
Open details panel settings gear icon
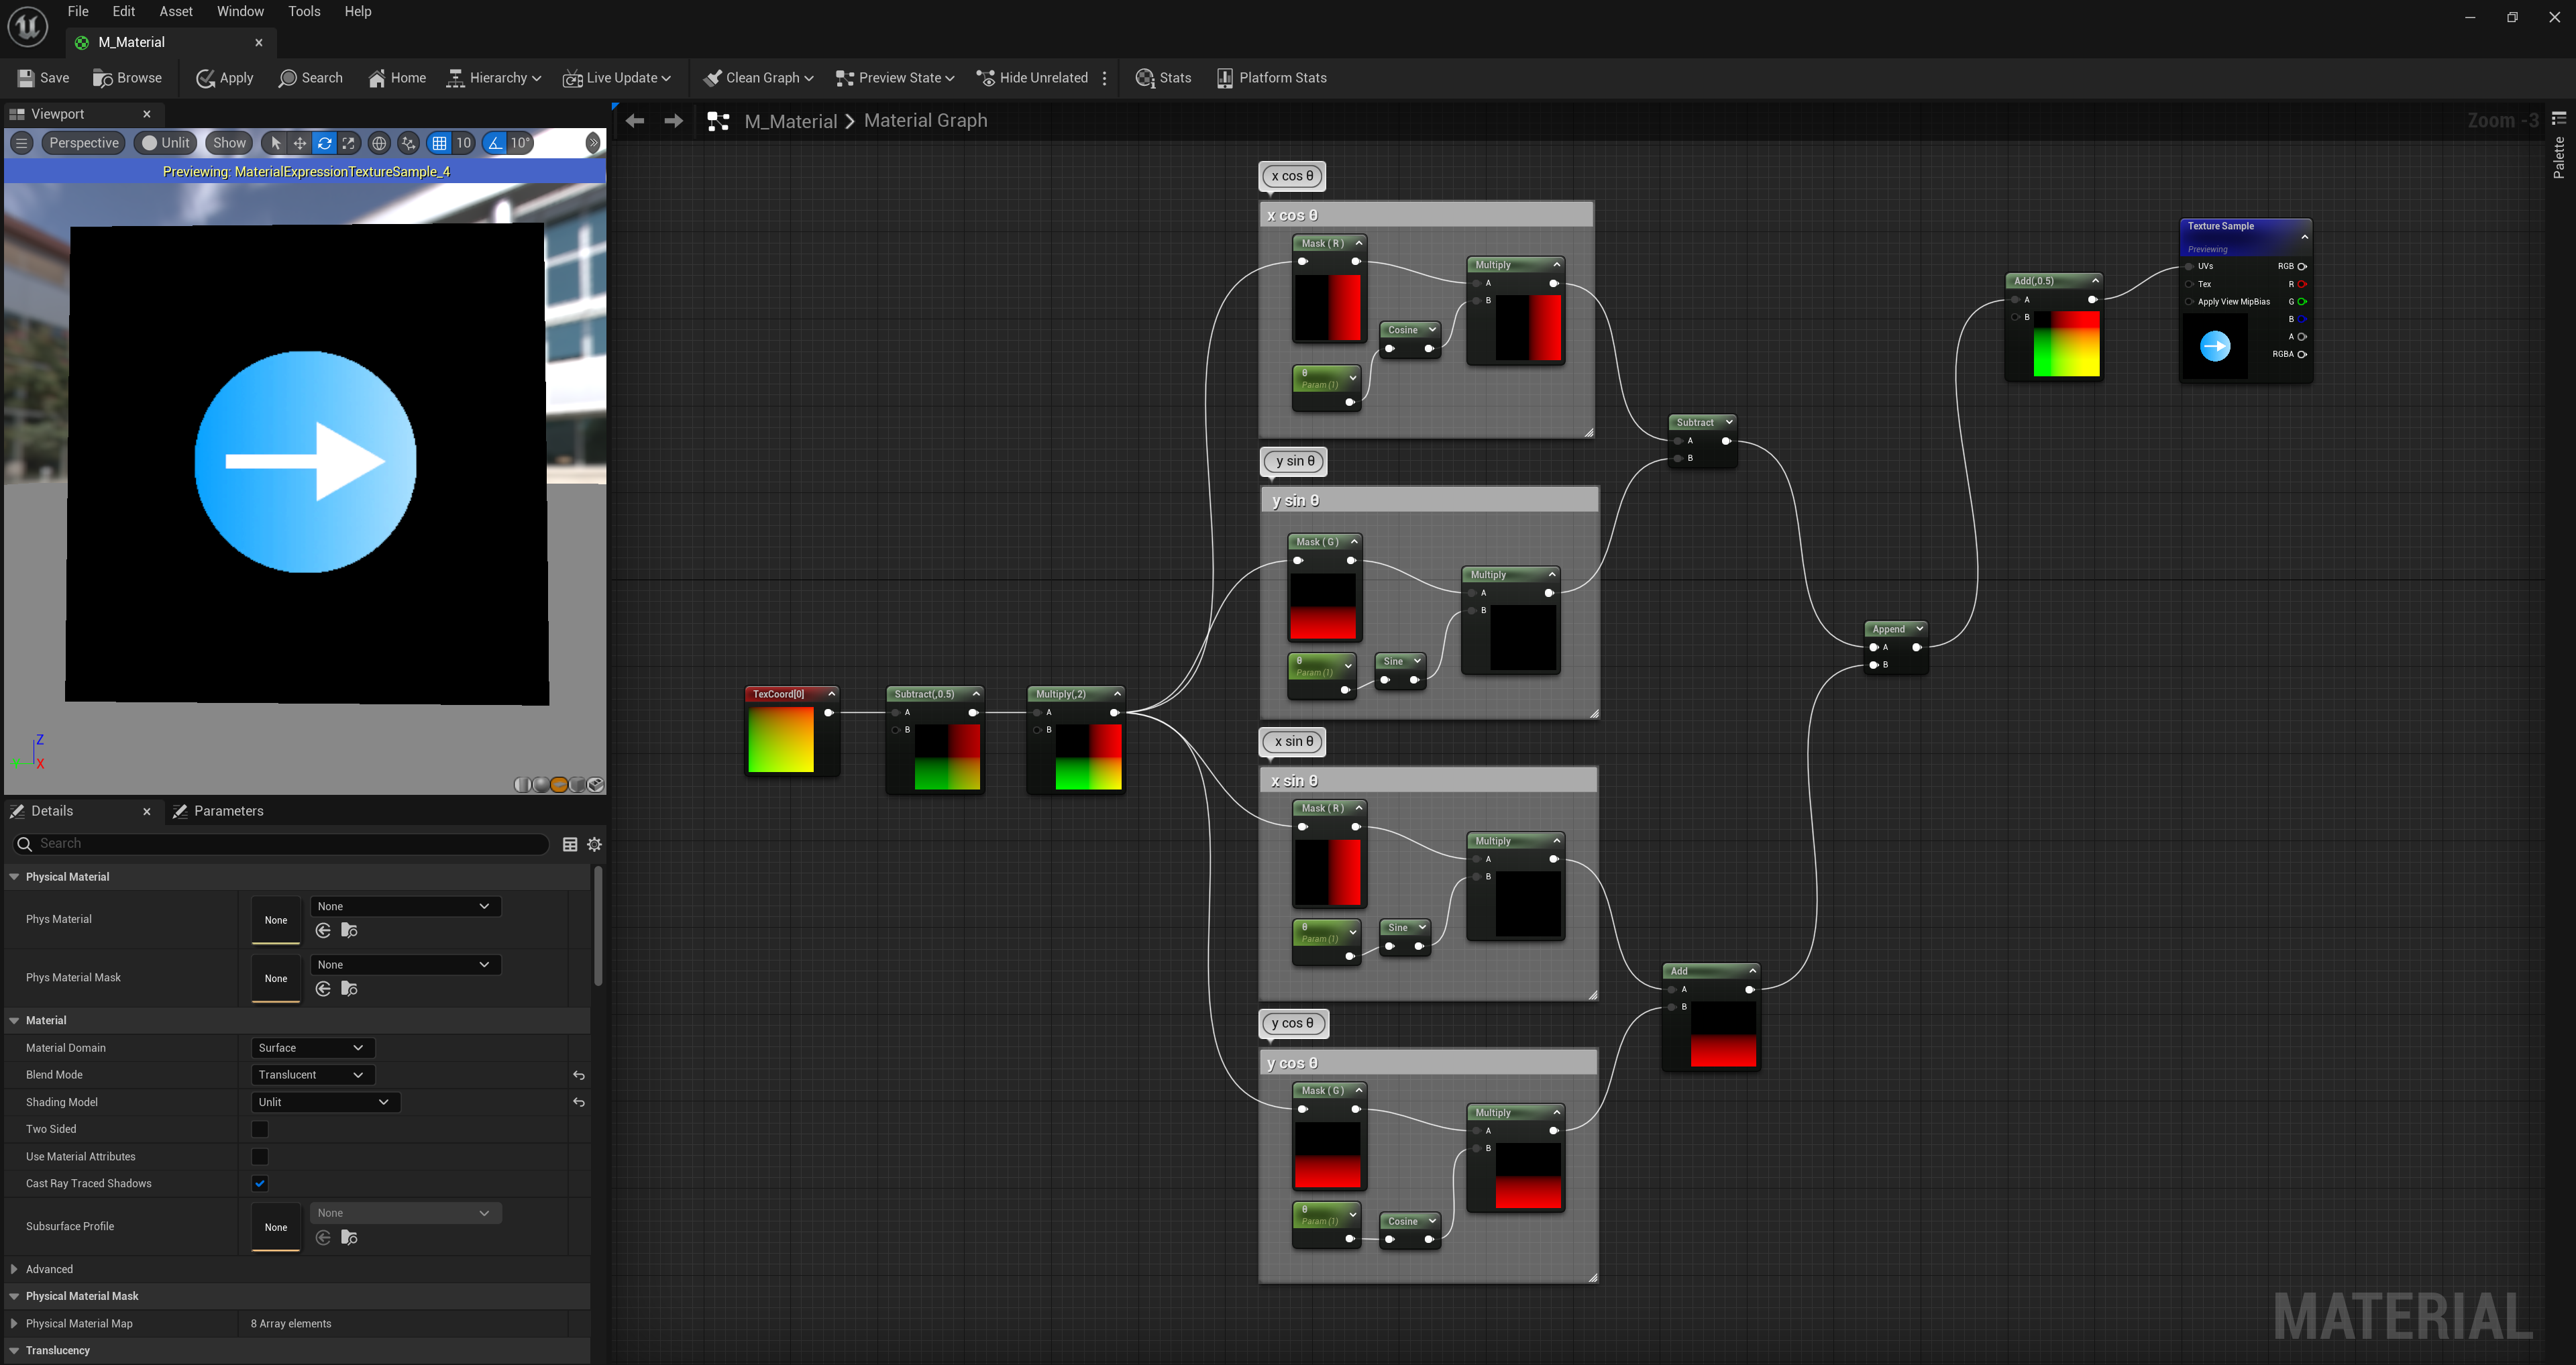click(x=594, y=844)
